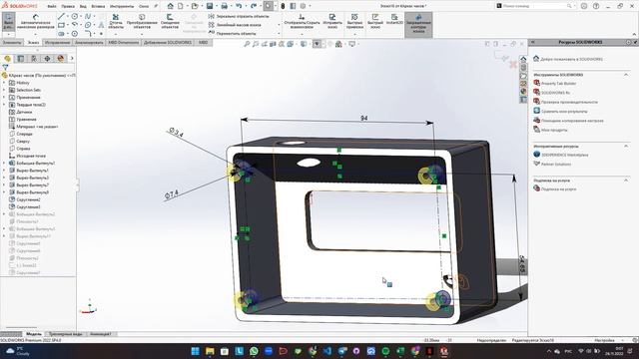
Task: Open the Правка menu
Action: (x=68, y=7)
